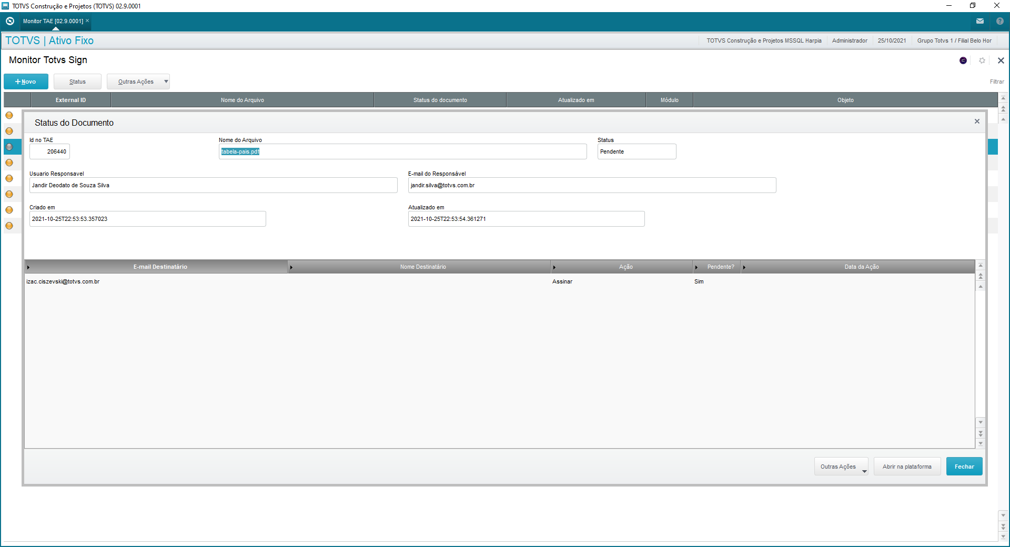Click line-down arrow of recipients grid scrollbar
1010x547 pixels.
[981, 422]
